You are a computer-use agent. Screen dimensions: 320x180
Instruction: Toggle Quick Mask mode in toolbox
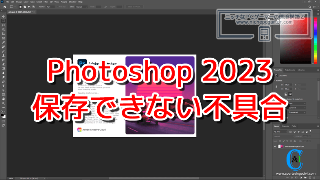tap(3, 121)
